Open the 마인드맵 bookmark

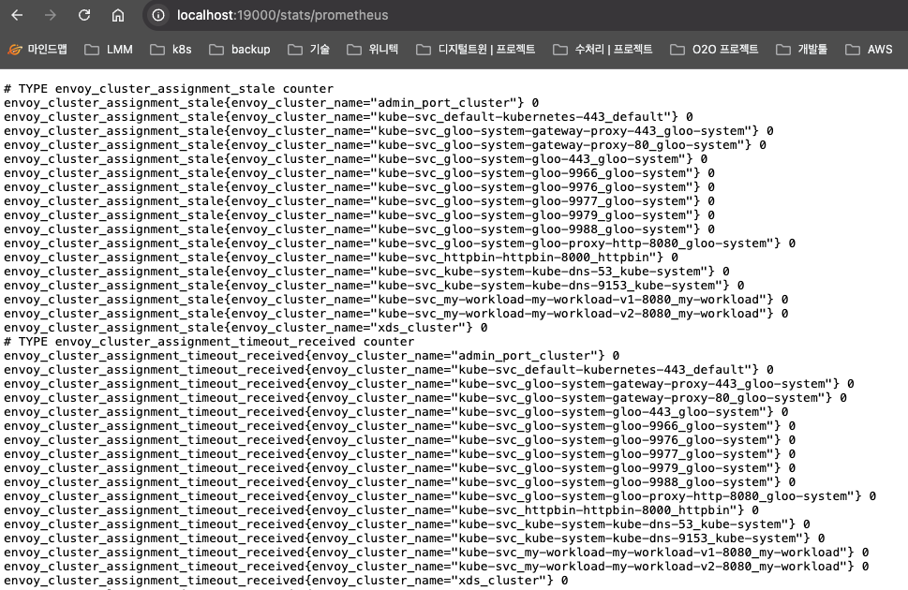[37, 50]
